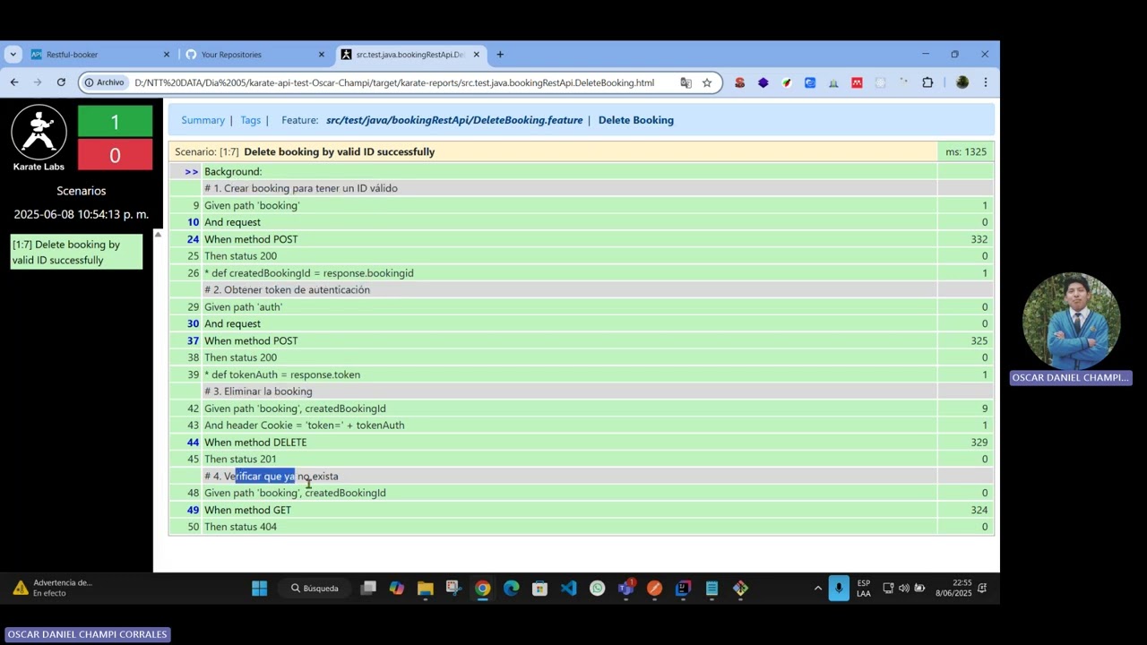Screen dimensions: 1147x645
Task: Click the microphone icon in the taskbar
Action: (x=839, y=589)
